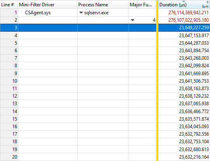Click the sort arrow on the Duration header
Screen dimensions: 210x161
click(x=184, y=2)
